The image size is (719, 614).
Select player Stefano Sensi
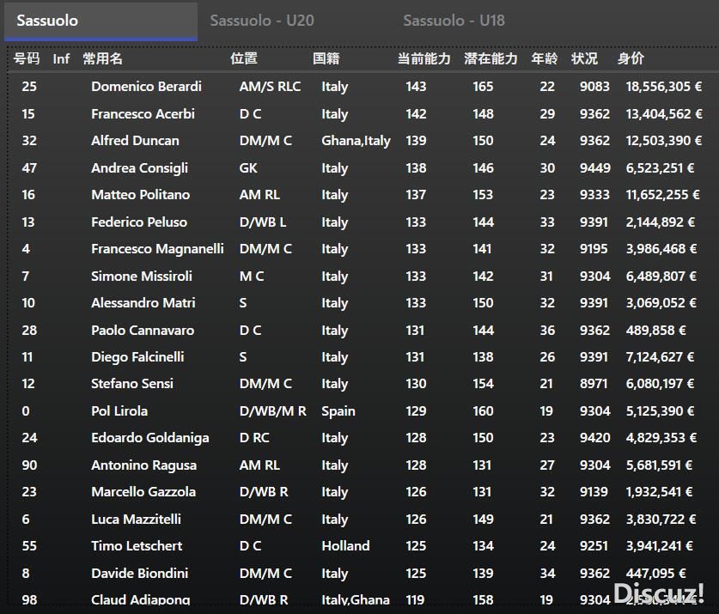[132, 384]
